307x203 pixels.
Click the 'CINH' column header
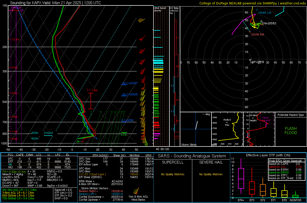[x=29, y=155]
